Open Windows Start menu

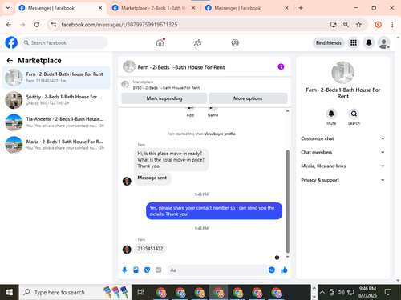pos(9,292)
